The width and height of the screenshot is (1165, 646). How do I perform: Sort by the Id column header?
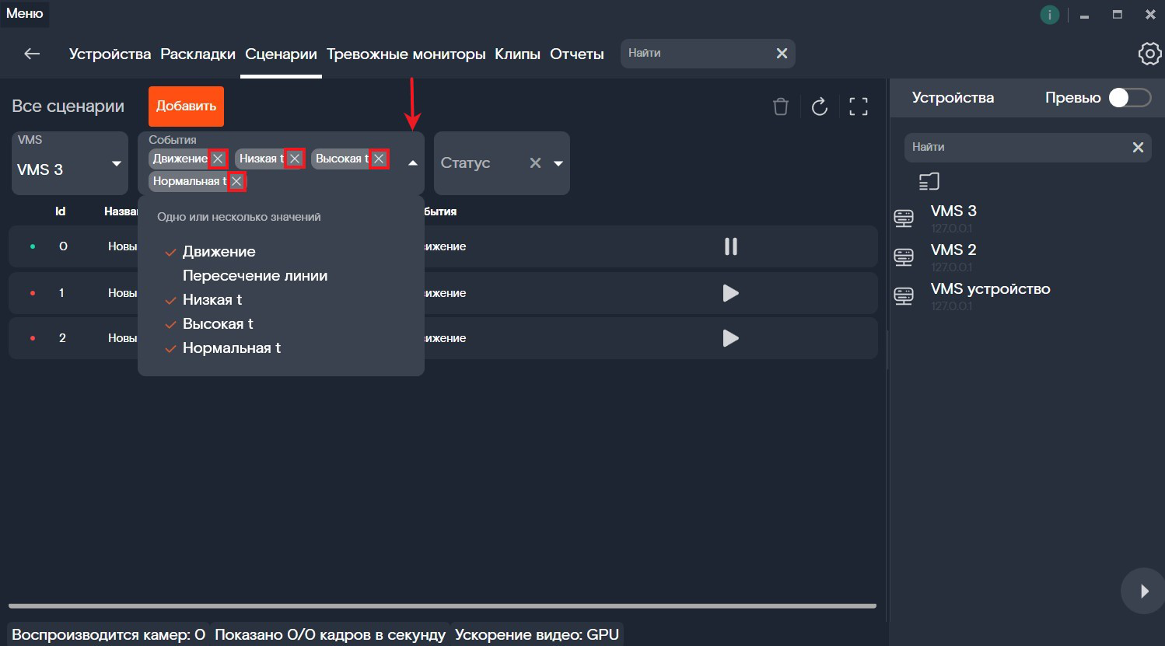[61, 211]
